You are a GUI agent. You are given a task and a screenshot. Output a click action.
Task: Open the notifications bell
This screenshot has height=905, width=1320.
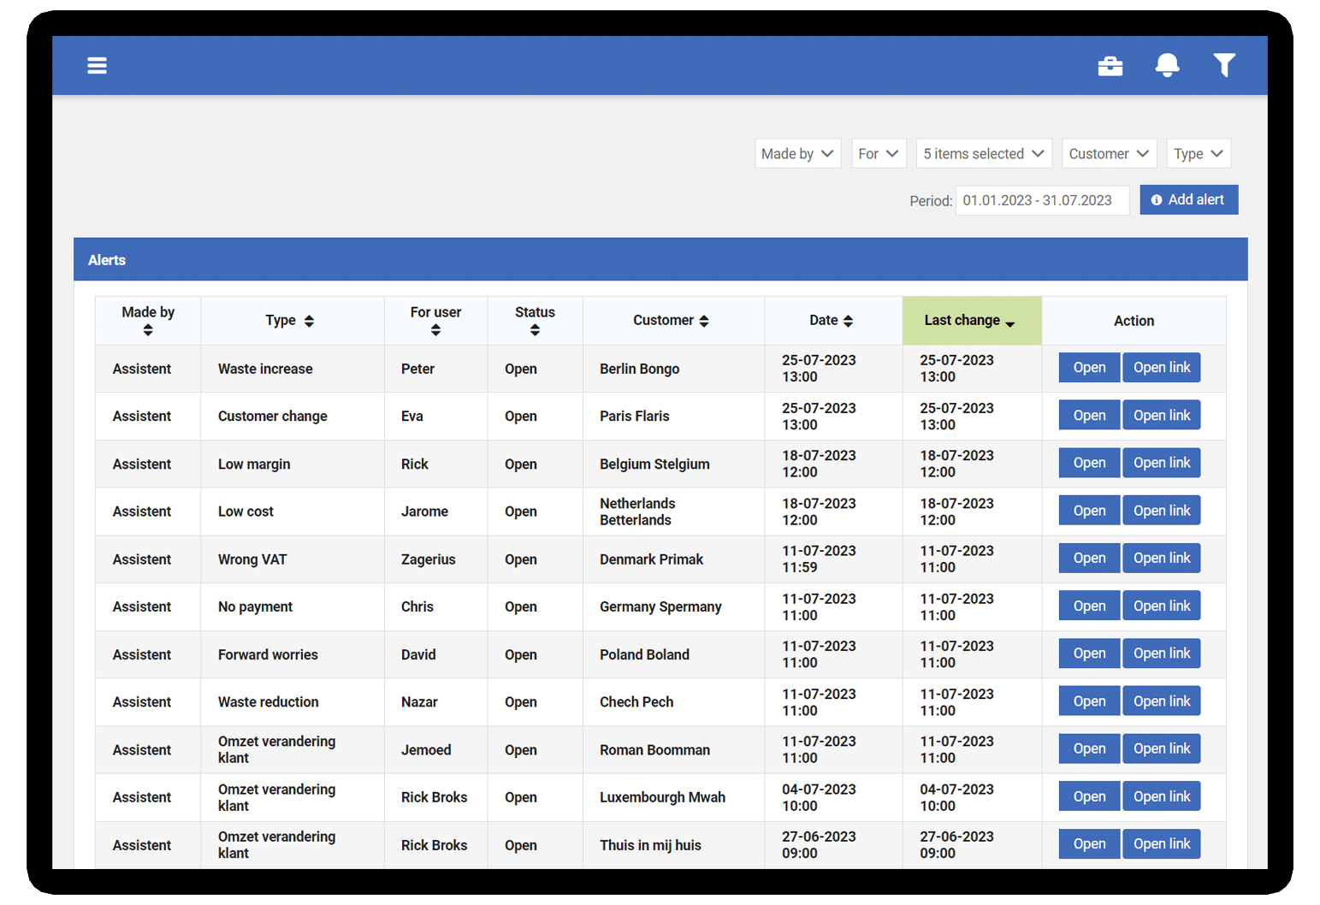pyautogui.click(x=1167, y=65)
